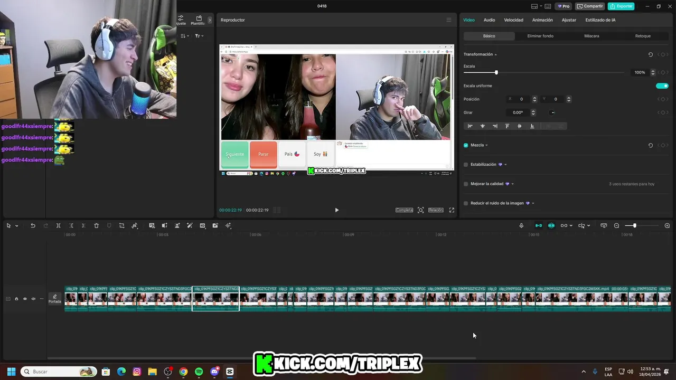Delete the selected clip with trash icon

(96, 226)
